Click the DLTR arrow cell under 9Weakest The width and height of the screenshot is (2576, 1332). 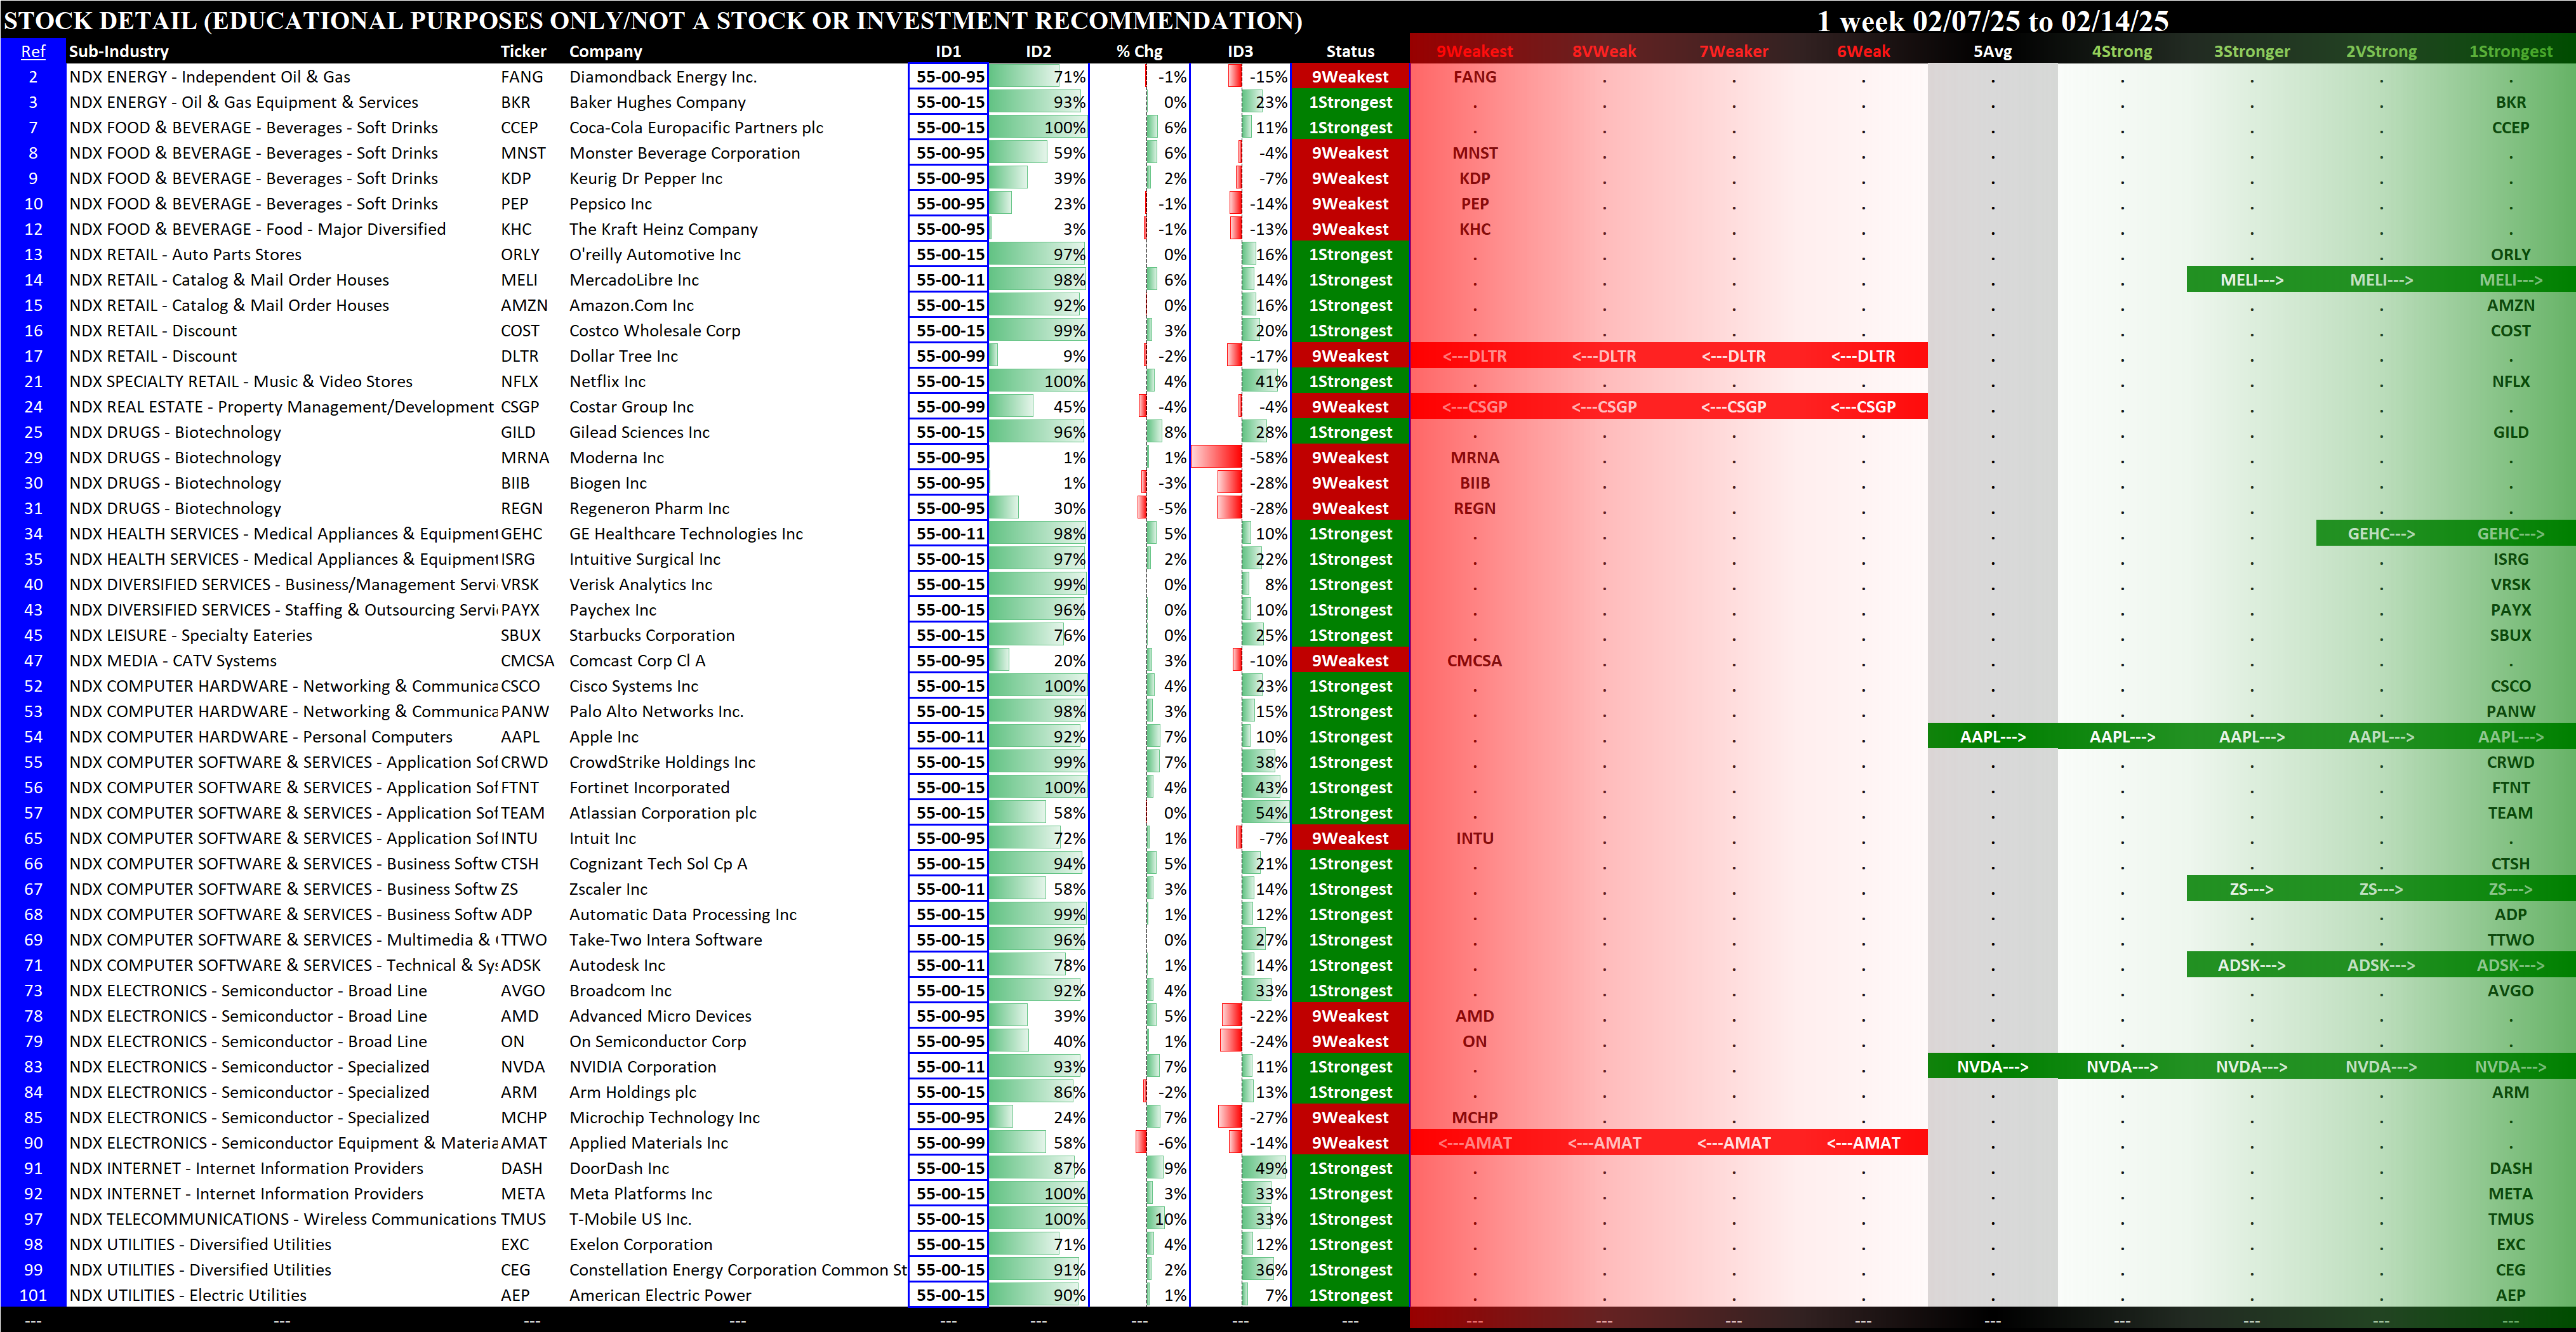coord(1474,356)
